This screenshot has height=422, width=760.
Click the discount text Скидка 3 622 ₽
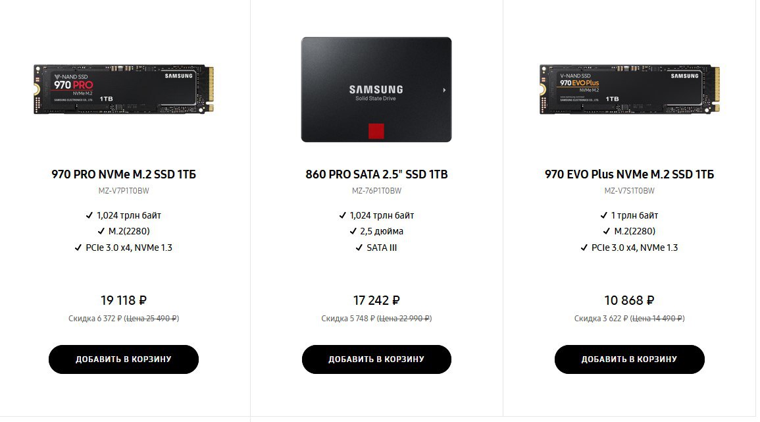601,319
